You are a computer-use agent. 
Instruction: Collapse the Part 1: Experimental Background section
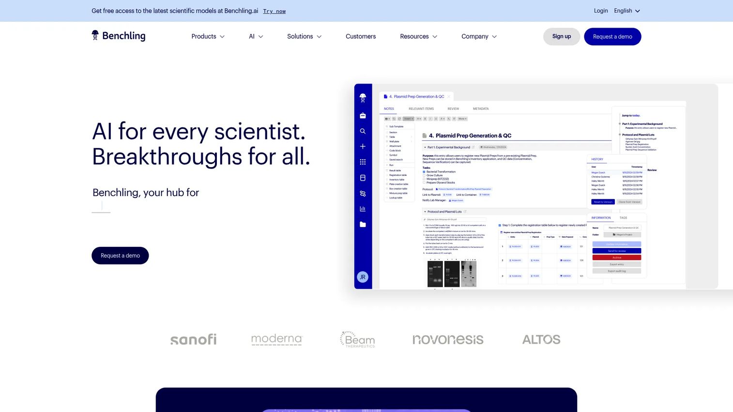tap(425, 147)
